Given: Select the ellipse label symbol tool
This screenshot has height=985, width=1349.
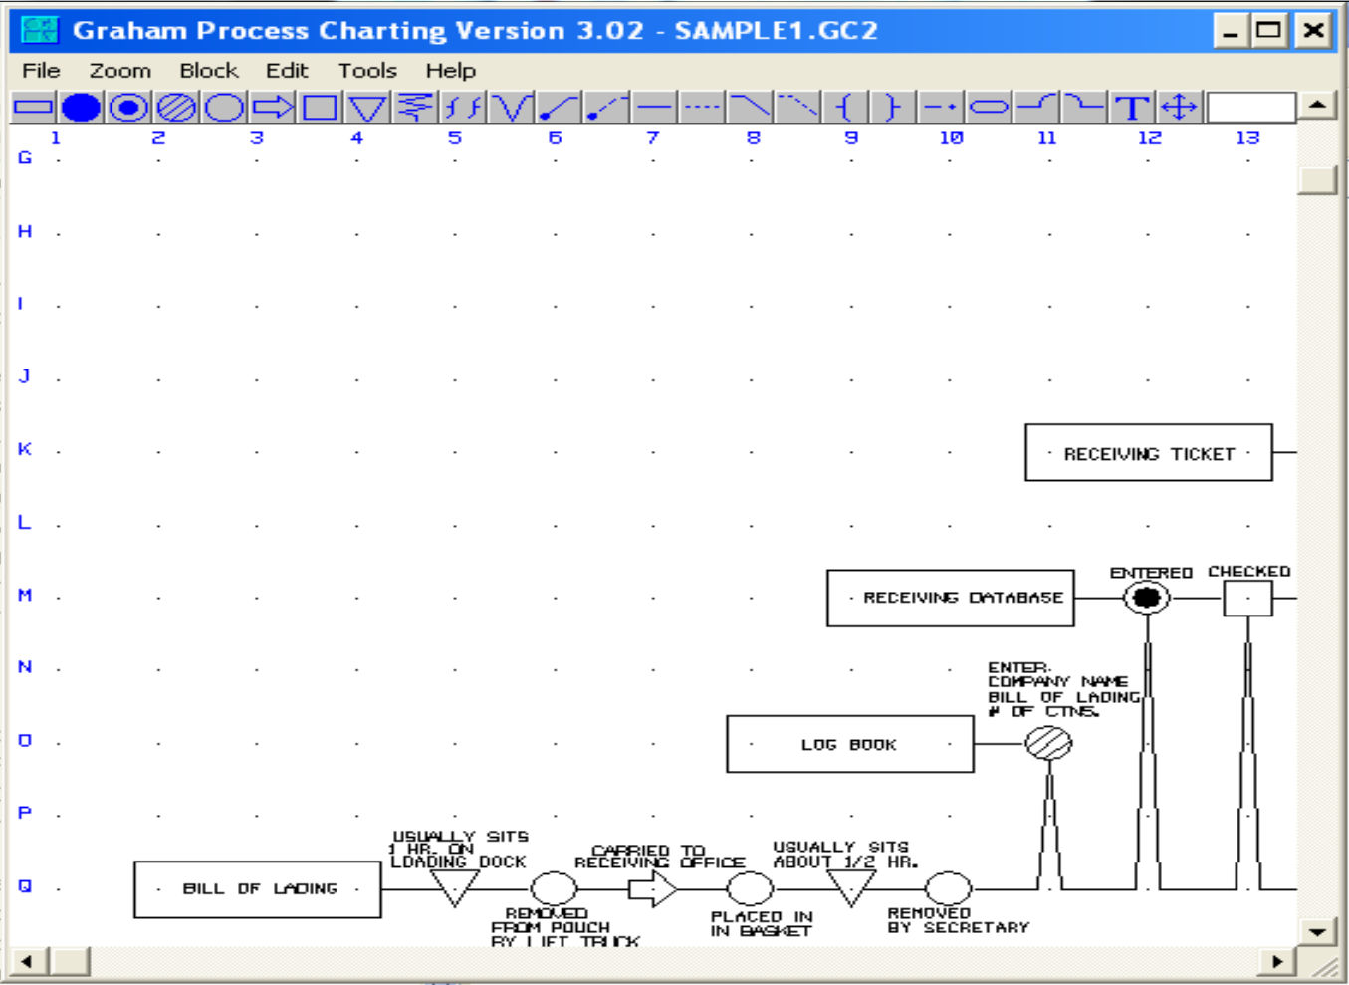Looking at the screenshot, I should pyautogui.click(x=991, y=107).
